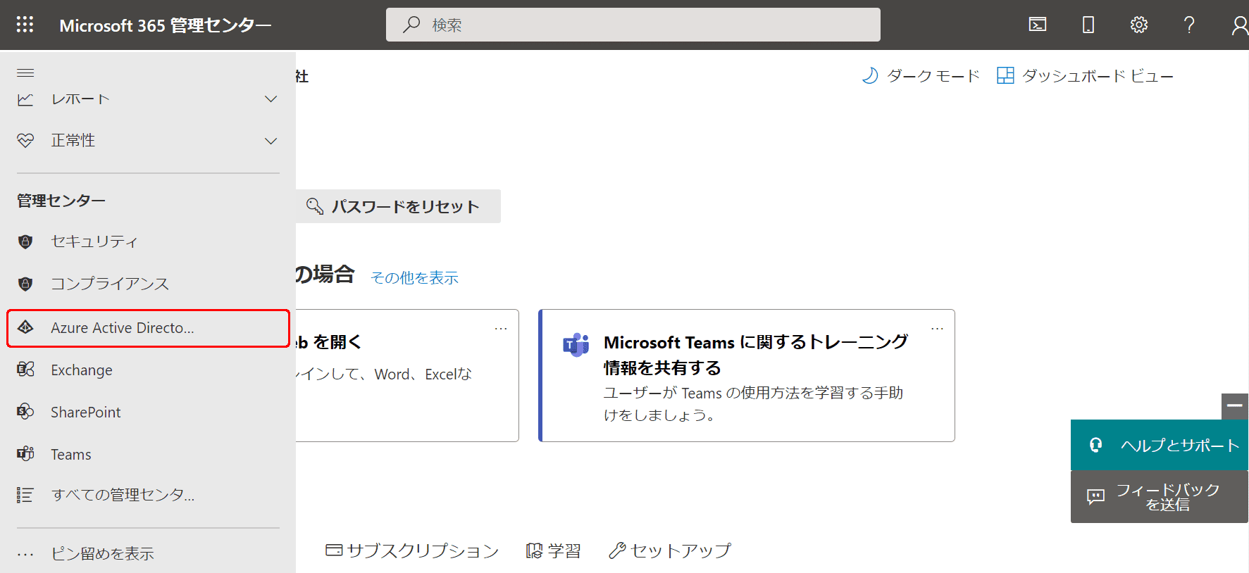Click the Health heart icon
This screenshot has width=1249, height=573.
click(x=25, y=141)
